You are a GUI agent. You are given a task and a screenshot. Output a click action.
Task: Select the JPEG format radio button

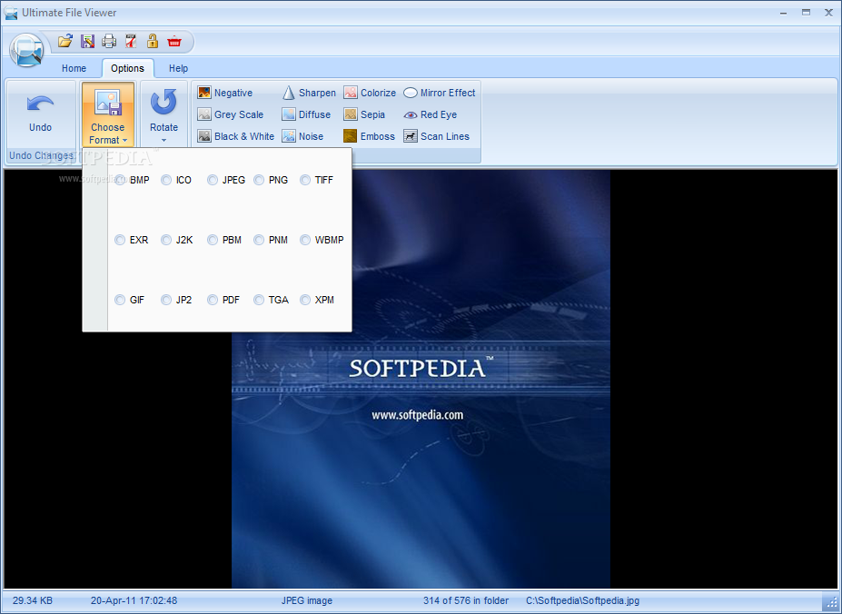pos(213,180)
